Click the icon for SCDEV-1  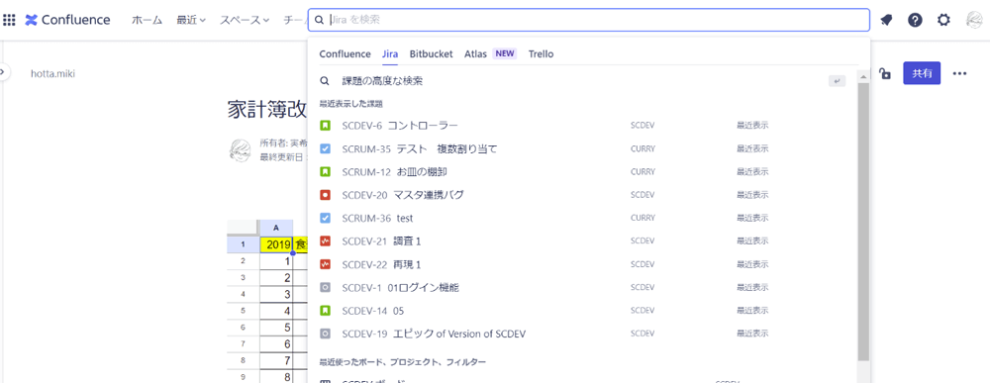(x=325, y=288)
